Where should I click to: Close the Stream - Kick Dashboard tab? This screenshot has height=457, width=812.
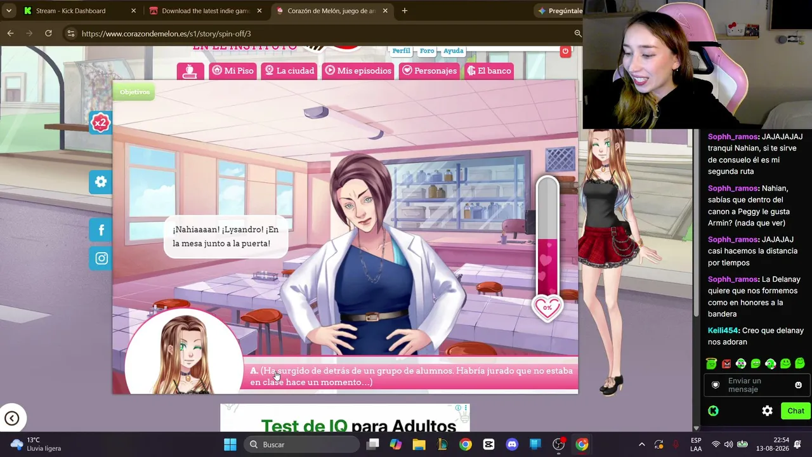[x=133, y=11]
